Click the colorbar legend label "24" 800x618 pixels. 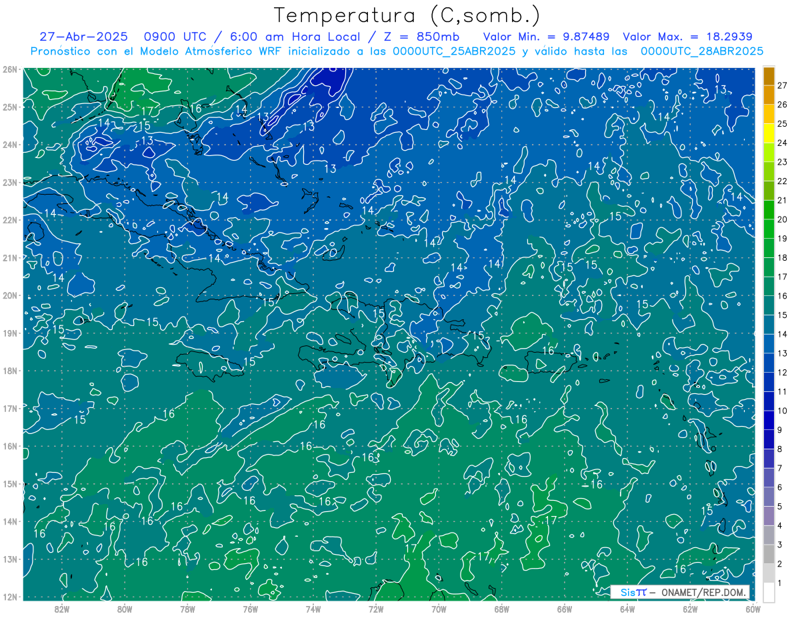point(783,143)
